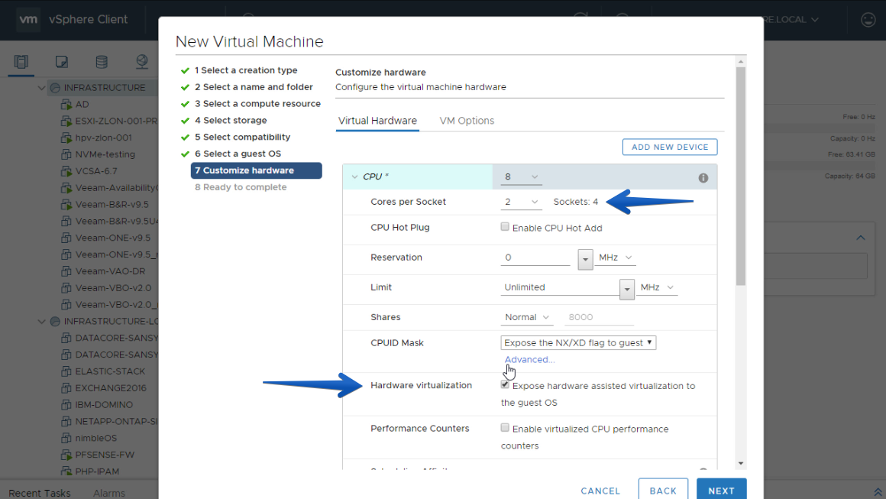Go to step 3 Select a compute resource
Screen dimensions: 886x499
click(x=257, y=104)
